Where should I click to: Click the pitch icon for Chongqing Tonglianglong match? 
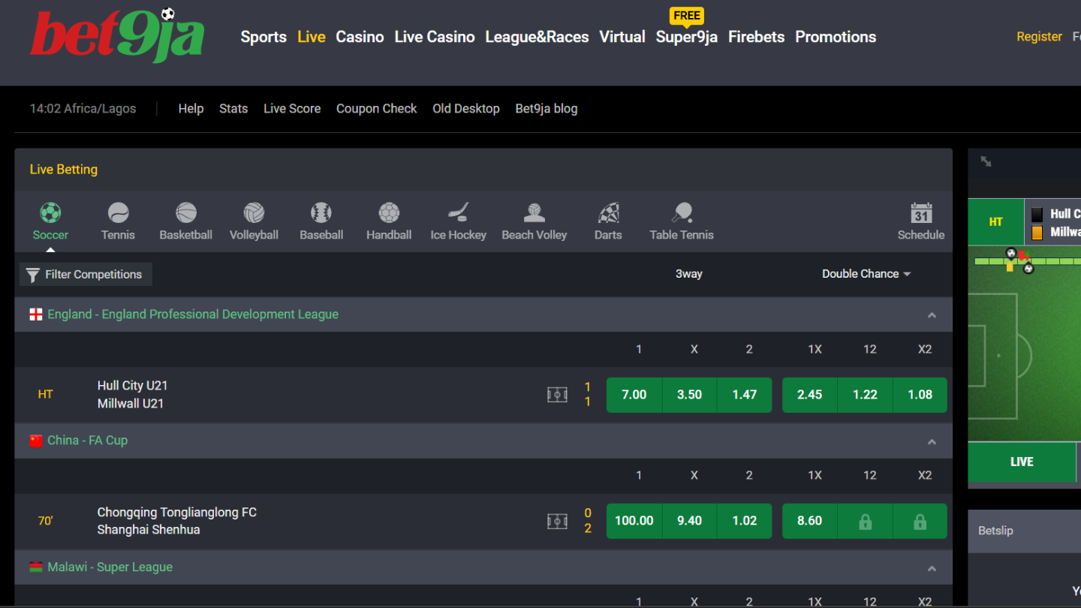coord(557,520)
